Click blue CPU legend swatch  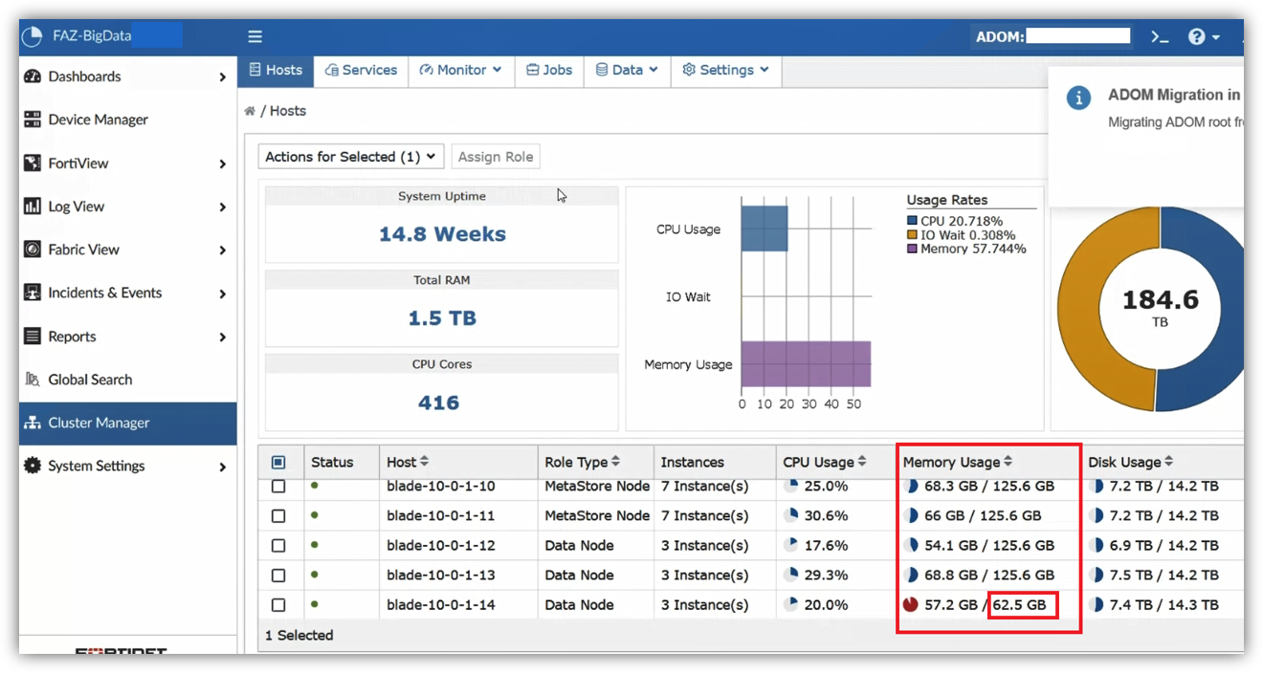[x=912, y=221]
